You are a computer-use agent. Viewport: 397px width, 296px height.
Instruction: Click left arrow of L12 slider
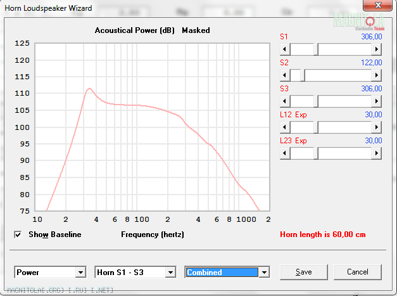pyautogui.click(x=284, y=127)
